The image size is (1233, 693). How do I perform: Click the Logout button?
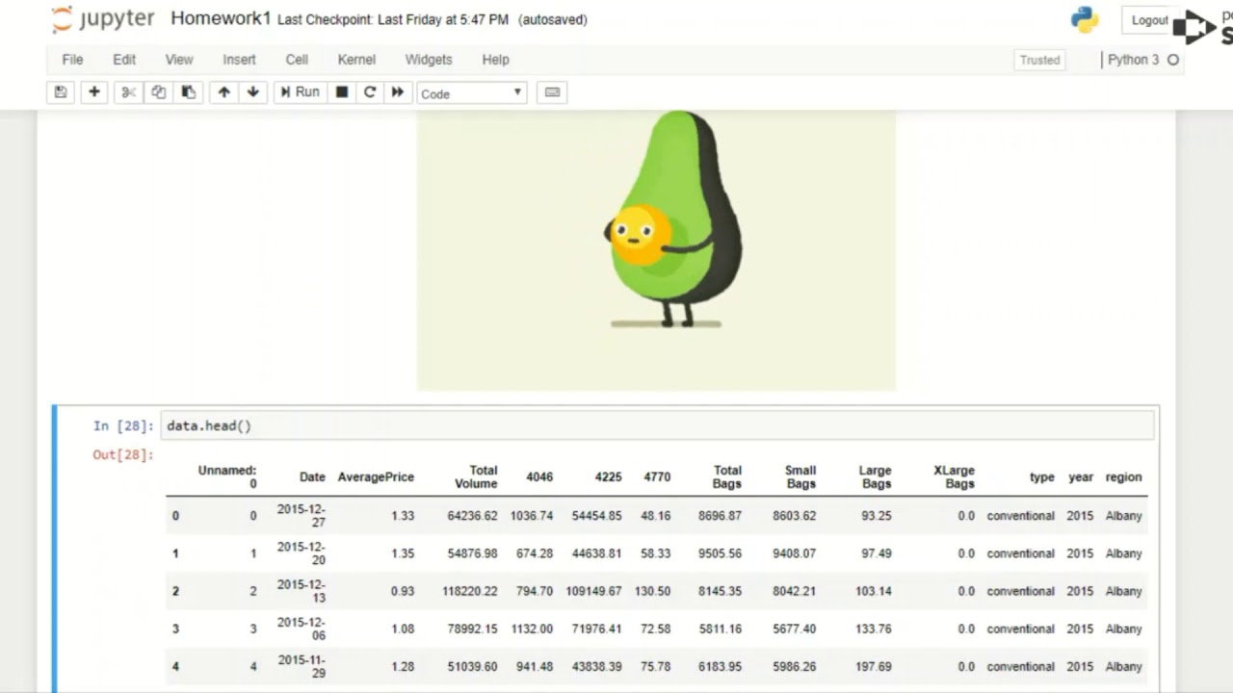(1149, 20)
